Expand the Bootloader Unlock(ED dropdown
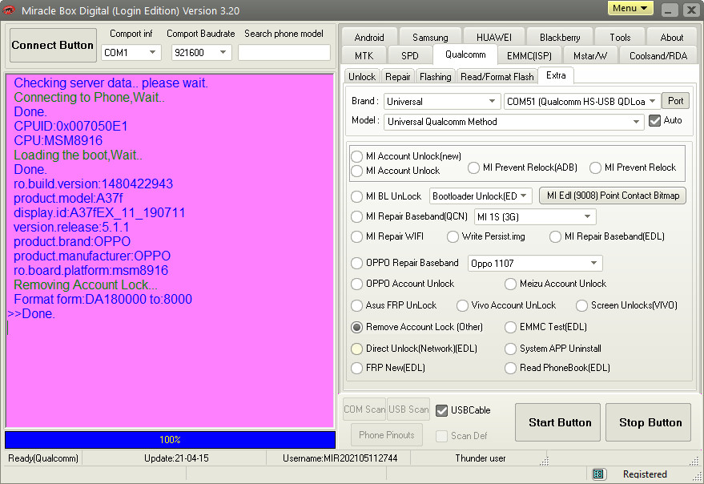Screen dimensions: 704x484 point(481,196)
